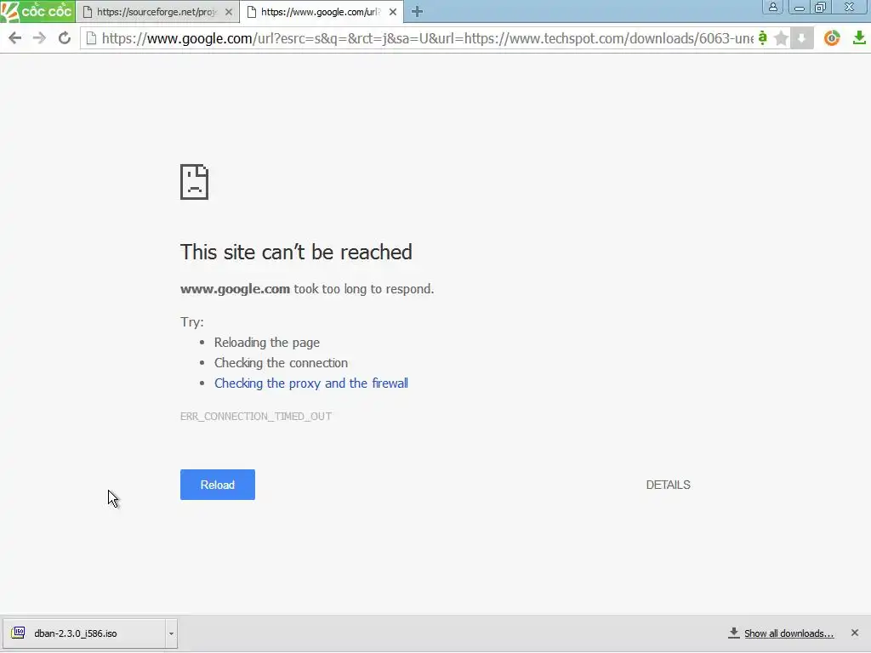This screenshot has width=871, height=653.
Task: Click the 'This site can't be reached' heading
Action: (x=296, y=252)
